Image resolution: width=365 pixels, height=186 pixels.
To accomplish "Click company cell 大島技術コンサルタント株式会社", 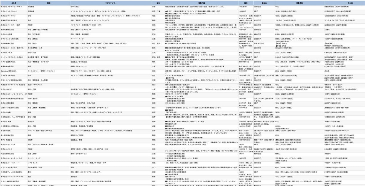I will pyautogui.click(x=13, y=85).
